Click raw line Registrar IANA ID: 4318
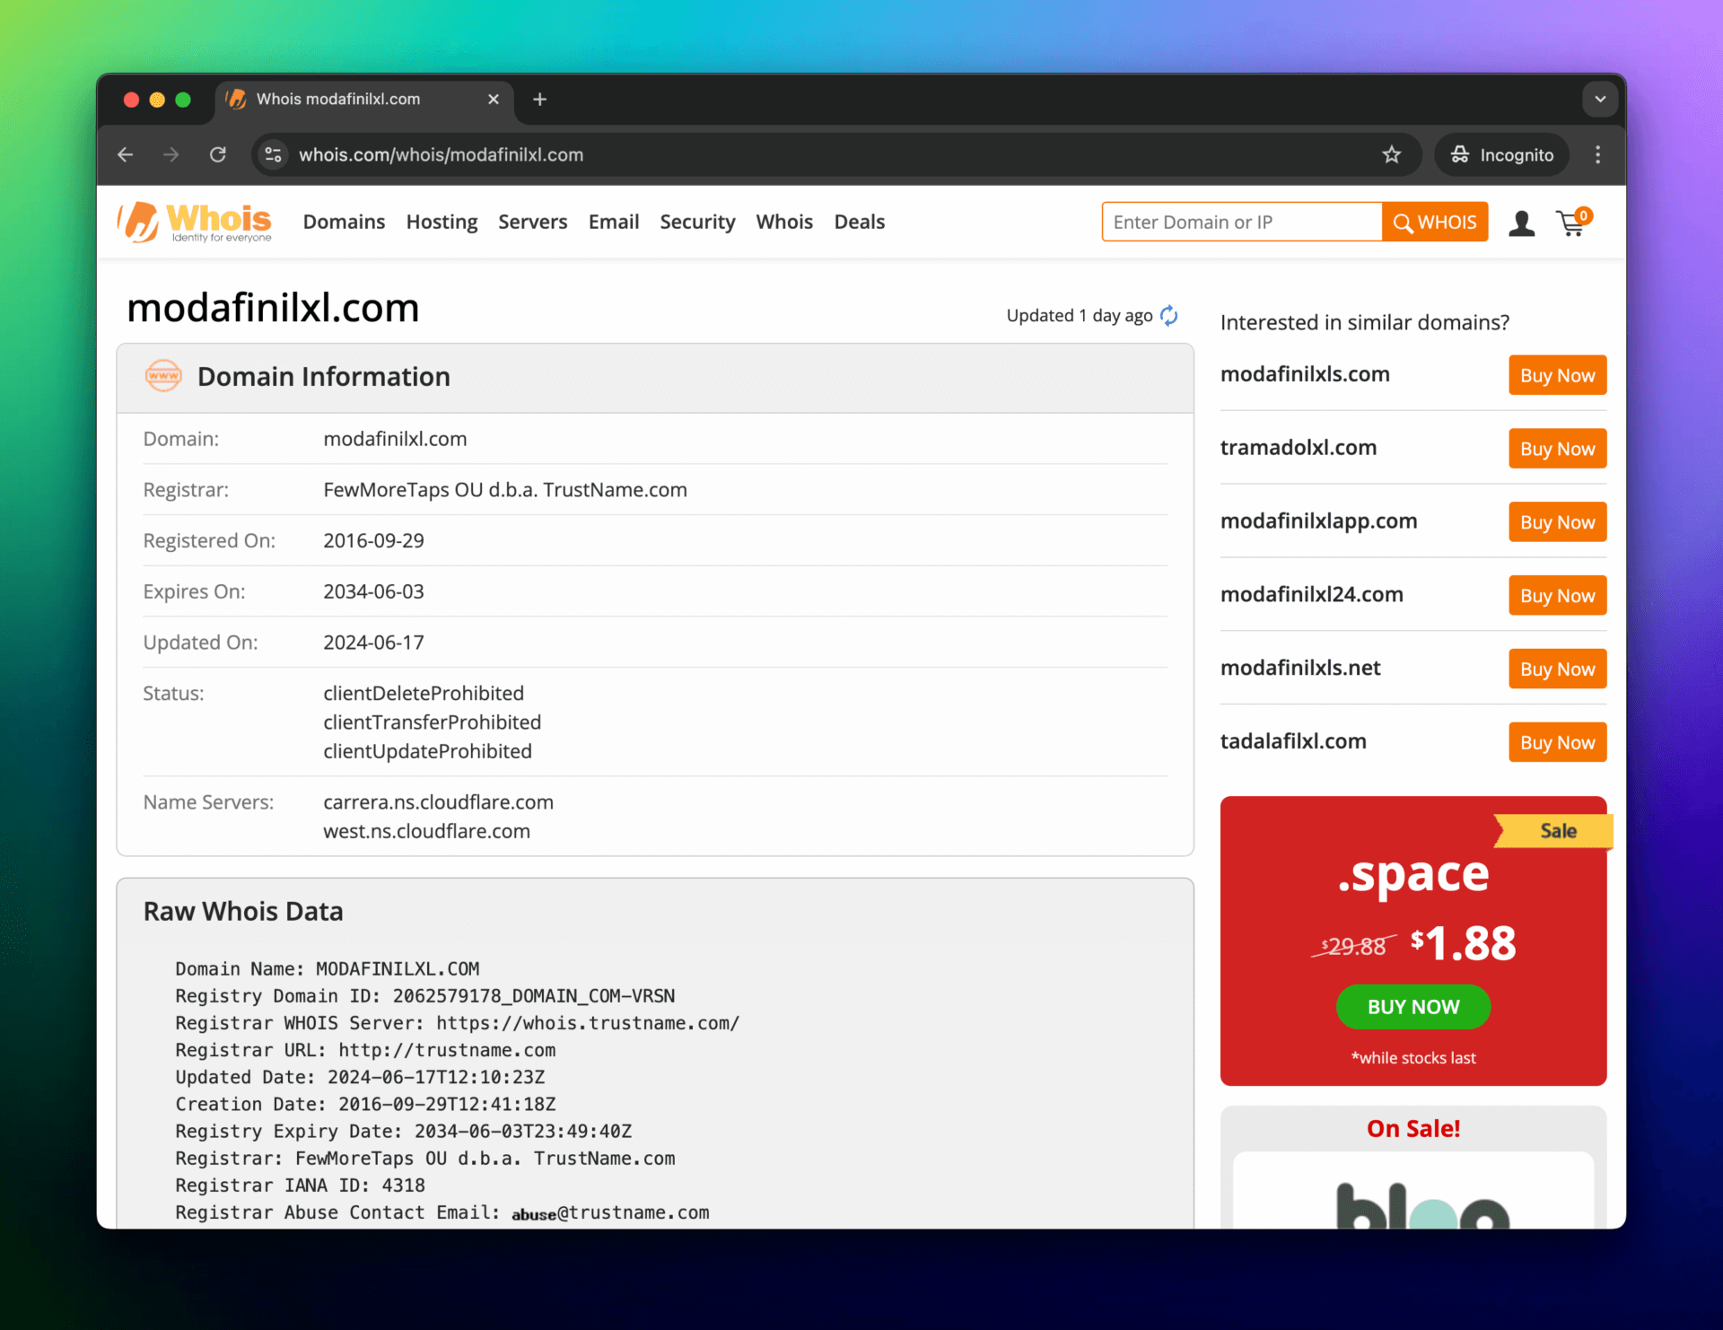 [x=301, y=1186]
